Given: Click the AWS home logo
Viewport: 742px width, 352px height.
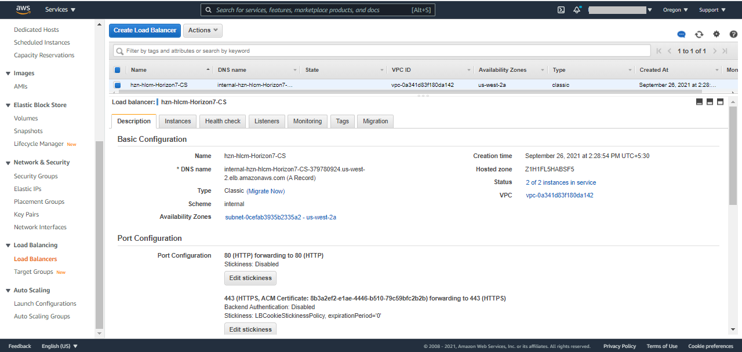Looking at the screenshot, I should point(23,9).
